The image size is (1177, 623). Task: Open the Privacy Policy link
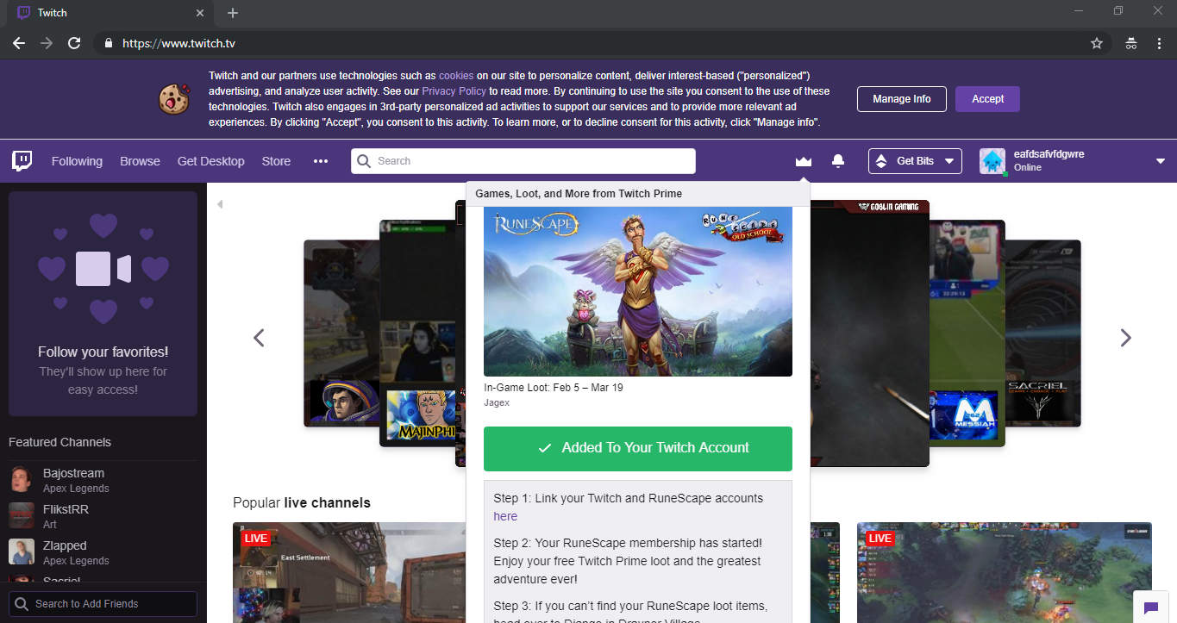point(454,91)
